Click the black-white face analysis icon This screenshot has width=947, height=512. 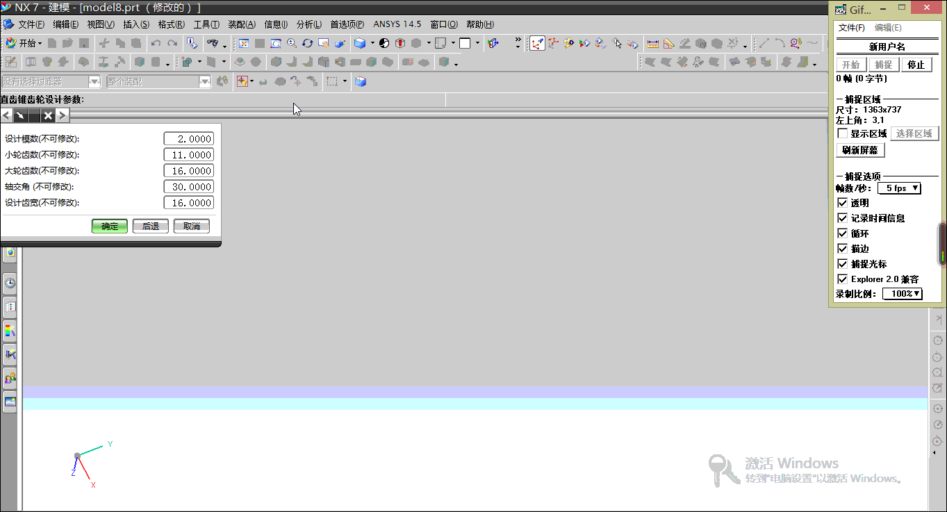pyautogui.click(x=384, y=43)
